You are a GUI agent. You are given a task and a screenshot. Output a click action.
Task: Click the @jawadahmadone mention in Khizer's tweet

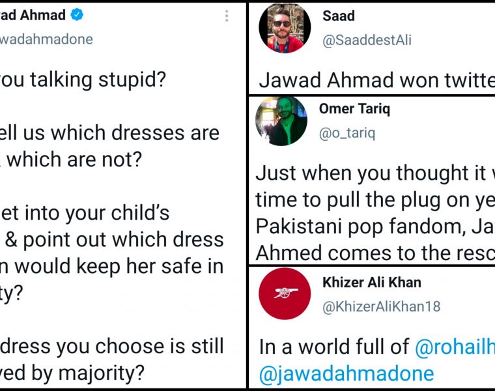click(346, 373)
